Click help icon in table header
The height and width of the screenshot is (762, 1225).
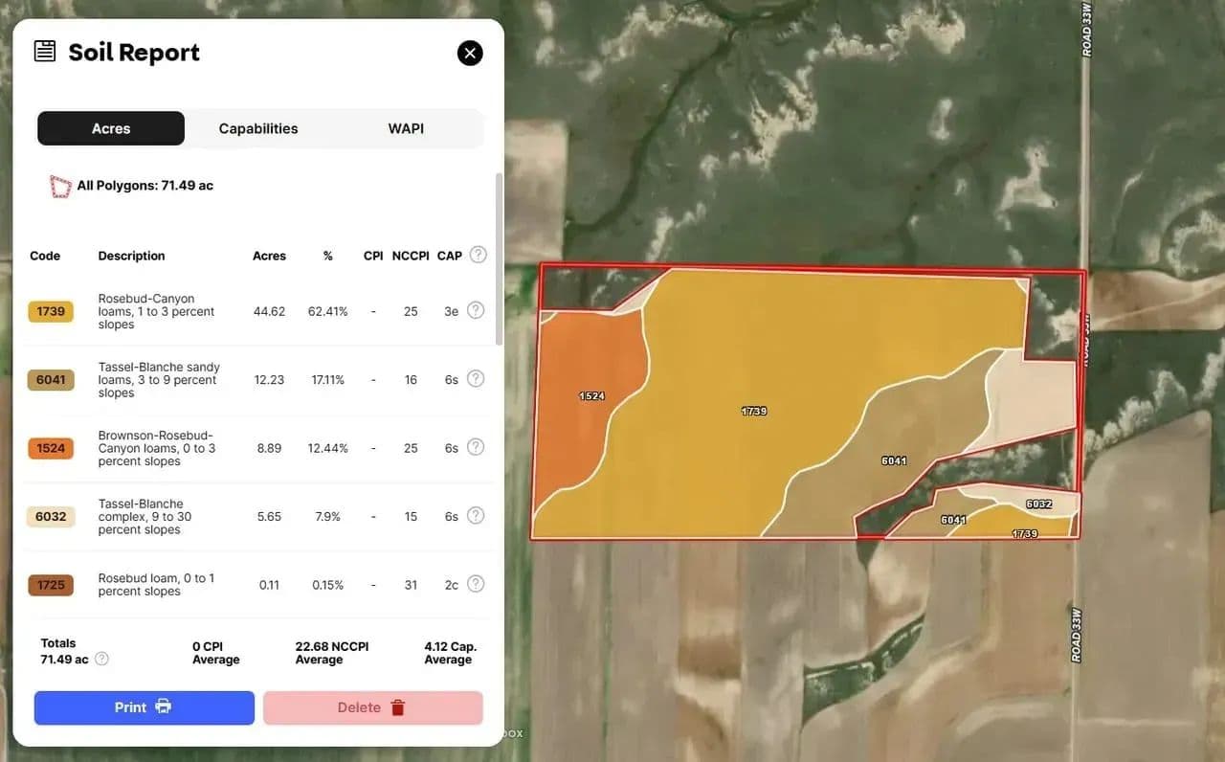(x=478, y=255)
